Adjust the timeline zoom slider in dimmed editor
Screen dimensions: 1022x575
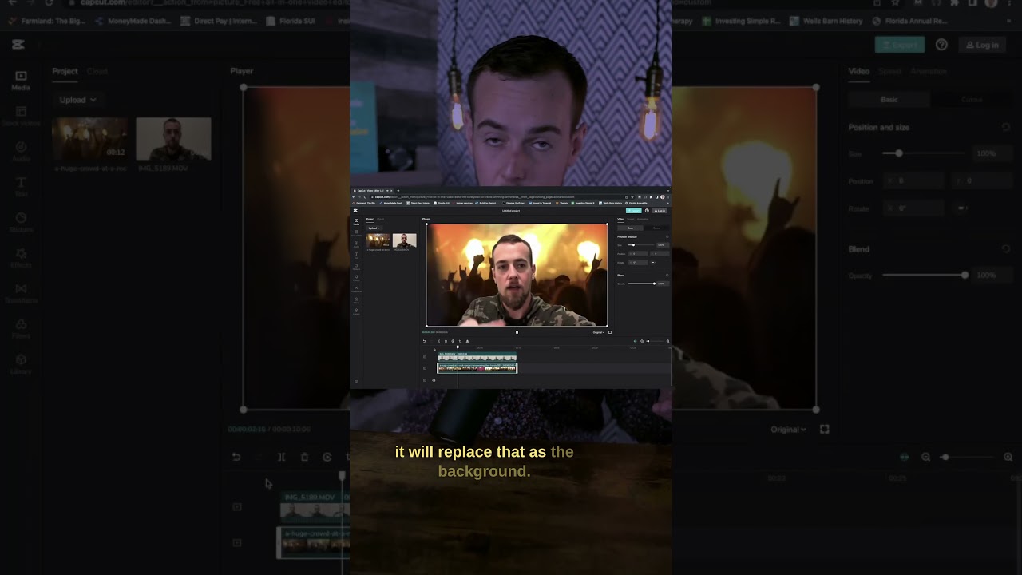click(x=968, y=457)
